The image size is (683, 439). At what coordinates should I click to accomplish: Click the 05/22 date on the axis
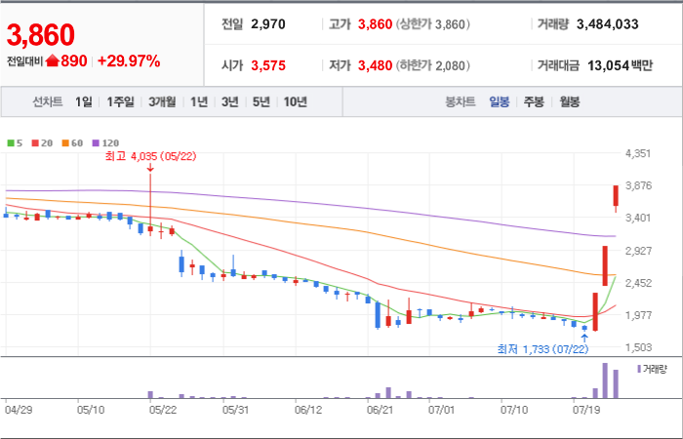[x=163, y=410]
